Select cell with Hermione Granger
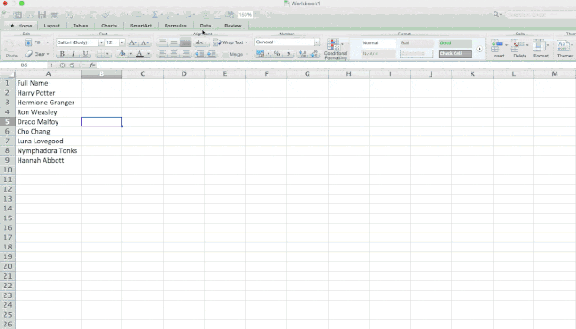576x329 pixels. pos(48,103)
